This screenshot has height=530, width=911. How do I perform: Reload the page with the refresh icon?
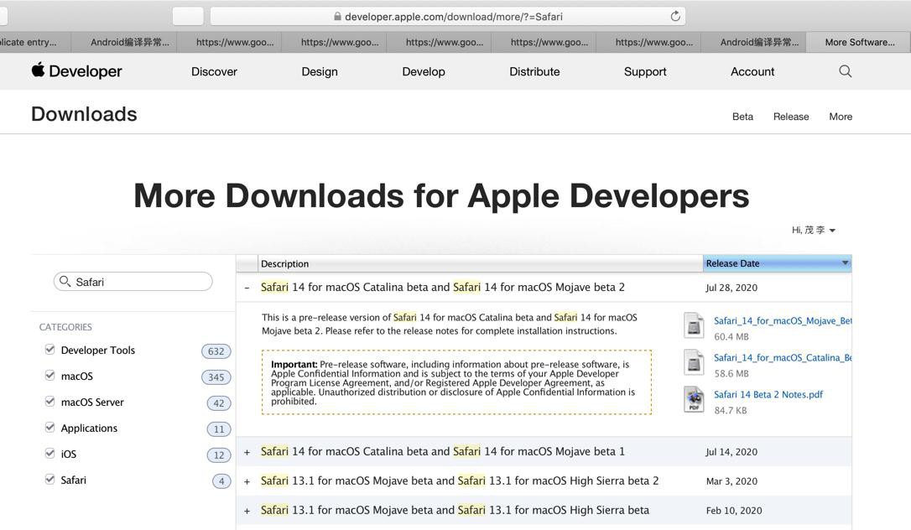click(x=675, y=16)
